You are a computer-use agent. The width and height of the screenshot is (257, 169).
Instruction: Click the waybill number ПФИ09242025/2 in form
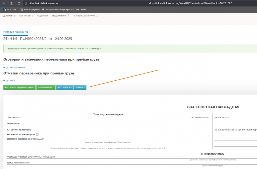pyautogui.click(x=202, y=117)
